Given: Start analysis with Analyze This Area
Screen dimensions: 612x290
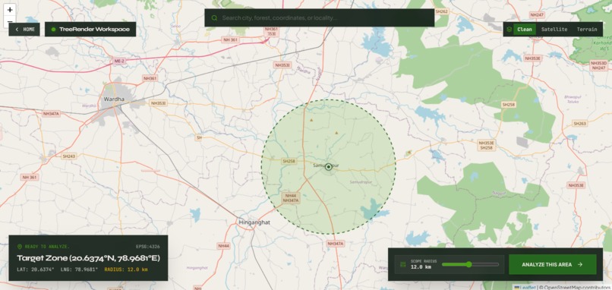Looking at the screenshot, I should pos(552,264).
